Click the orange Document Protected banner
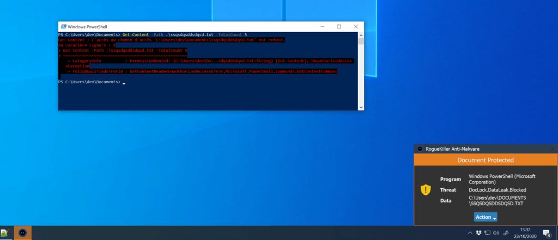This screenshot has height=240, width=558. 485,160
